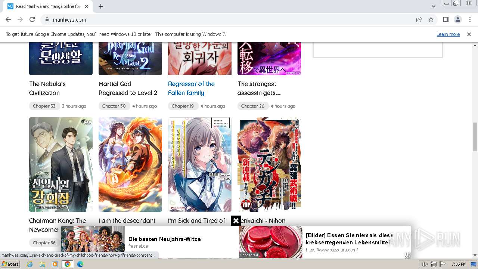Open the Learn more link

tap(448, 34)
